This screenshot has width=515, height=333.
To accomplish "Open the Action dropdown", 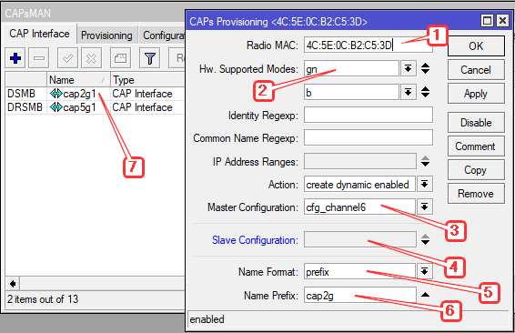I will pyautogui.click(x=424, y=184).
